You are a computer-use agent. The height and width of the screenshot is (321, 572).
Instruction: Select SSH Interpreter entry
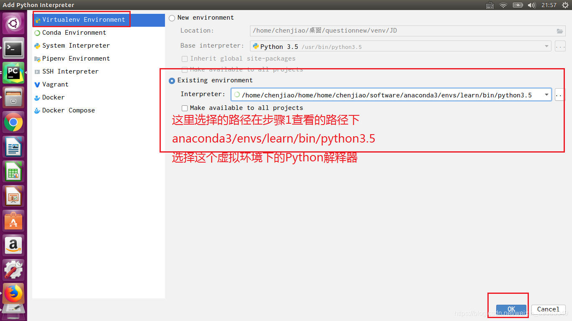click(x=99, y=71)
